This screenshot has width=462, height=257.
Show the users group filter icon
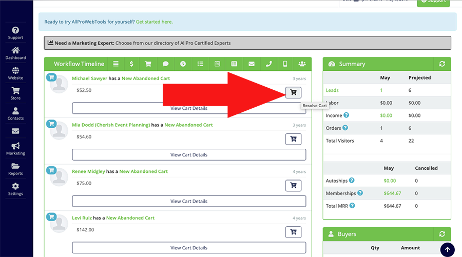point(302,64)
